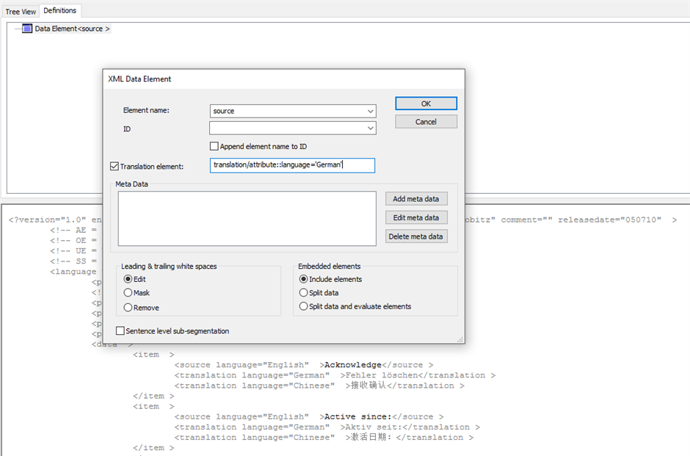Image resolution: width=690 pixels, height=456 pixels.
Task: Switch to the Definitions tab
Action: [x=59, y=10]
